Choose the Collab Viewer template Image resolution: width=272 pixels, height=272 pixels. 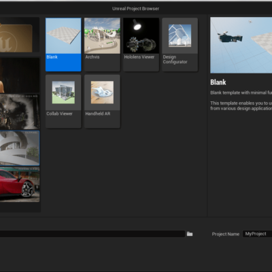(x=63, y=101)
